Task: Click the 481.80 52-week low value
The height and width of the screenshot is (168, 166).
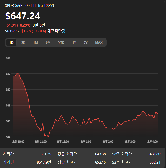Action: (155, 154)
